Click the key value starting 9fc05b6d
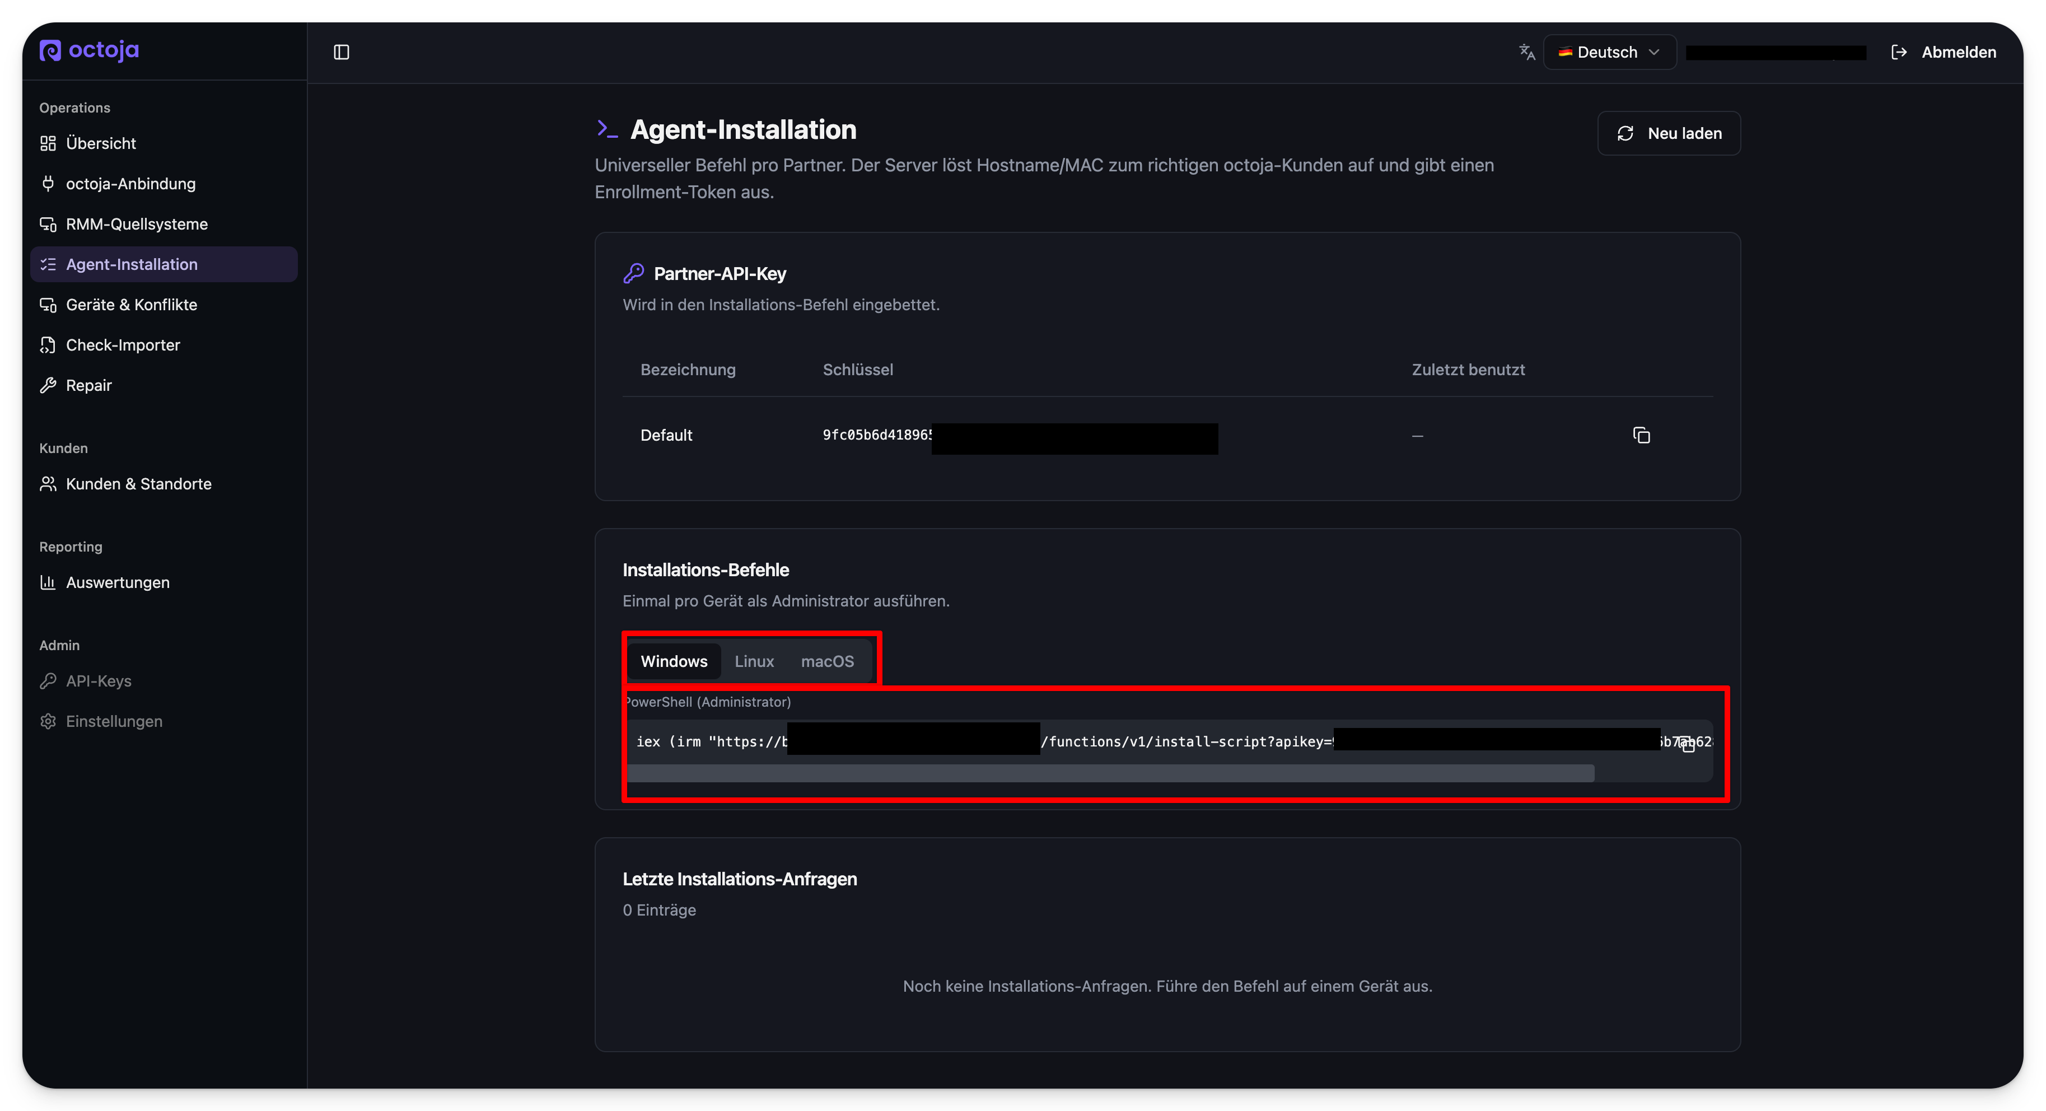 pyautogui.click(x=877, y=435)
